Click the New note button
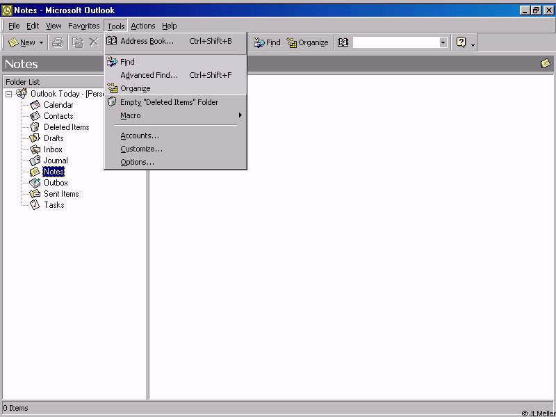This screenshot has width=556, height=417. click(x=22, y=42)
